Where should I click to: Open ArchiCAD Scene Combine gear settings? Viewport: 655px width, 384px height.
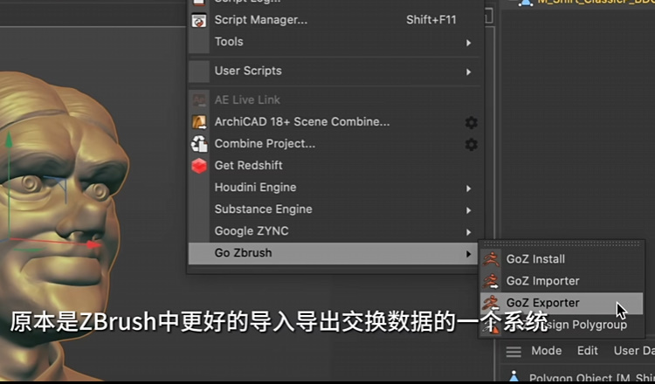[471, 122]
